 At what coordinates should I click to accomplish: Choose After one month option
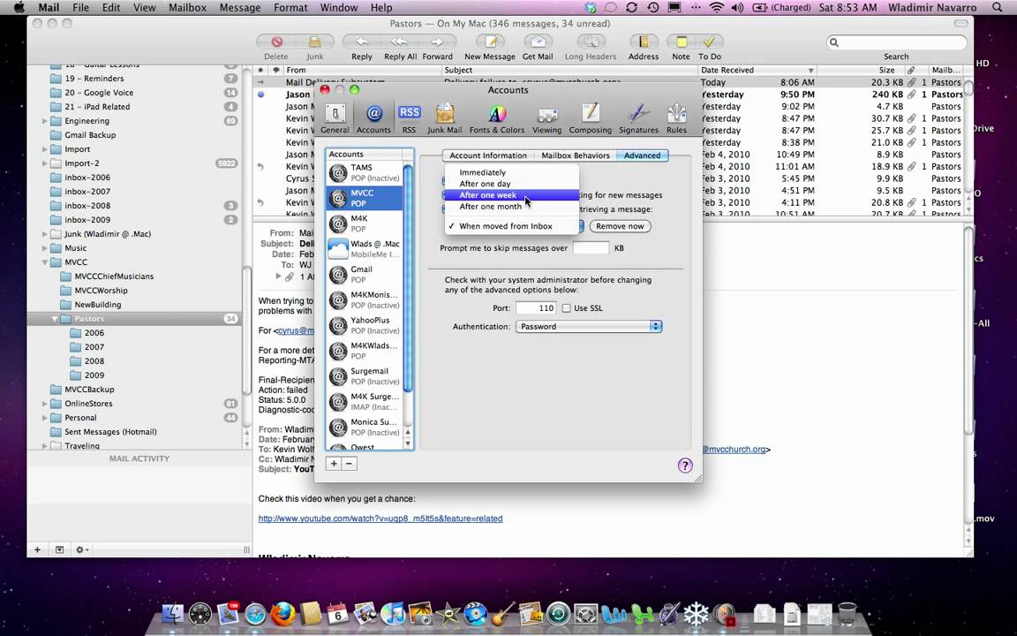(511, 207)
